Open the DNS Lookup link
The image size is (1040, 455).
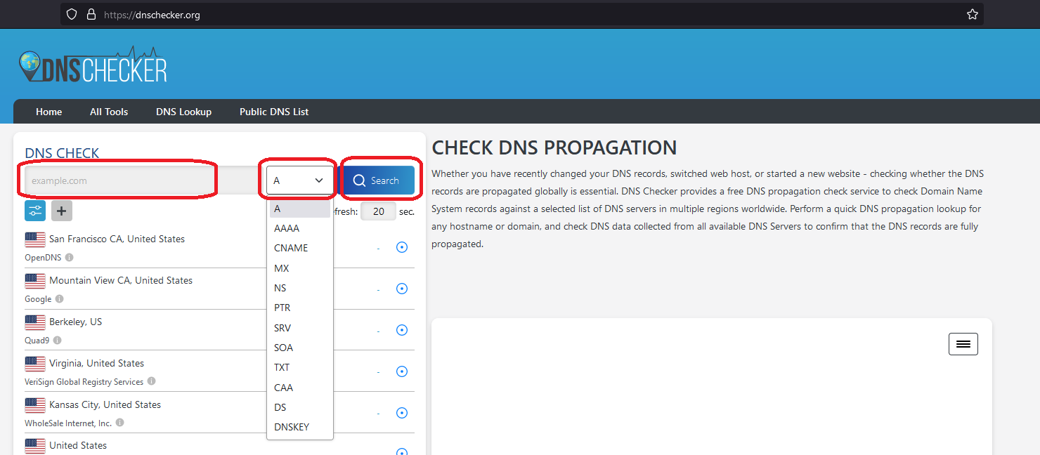pos(183,112)
